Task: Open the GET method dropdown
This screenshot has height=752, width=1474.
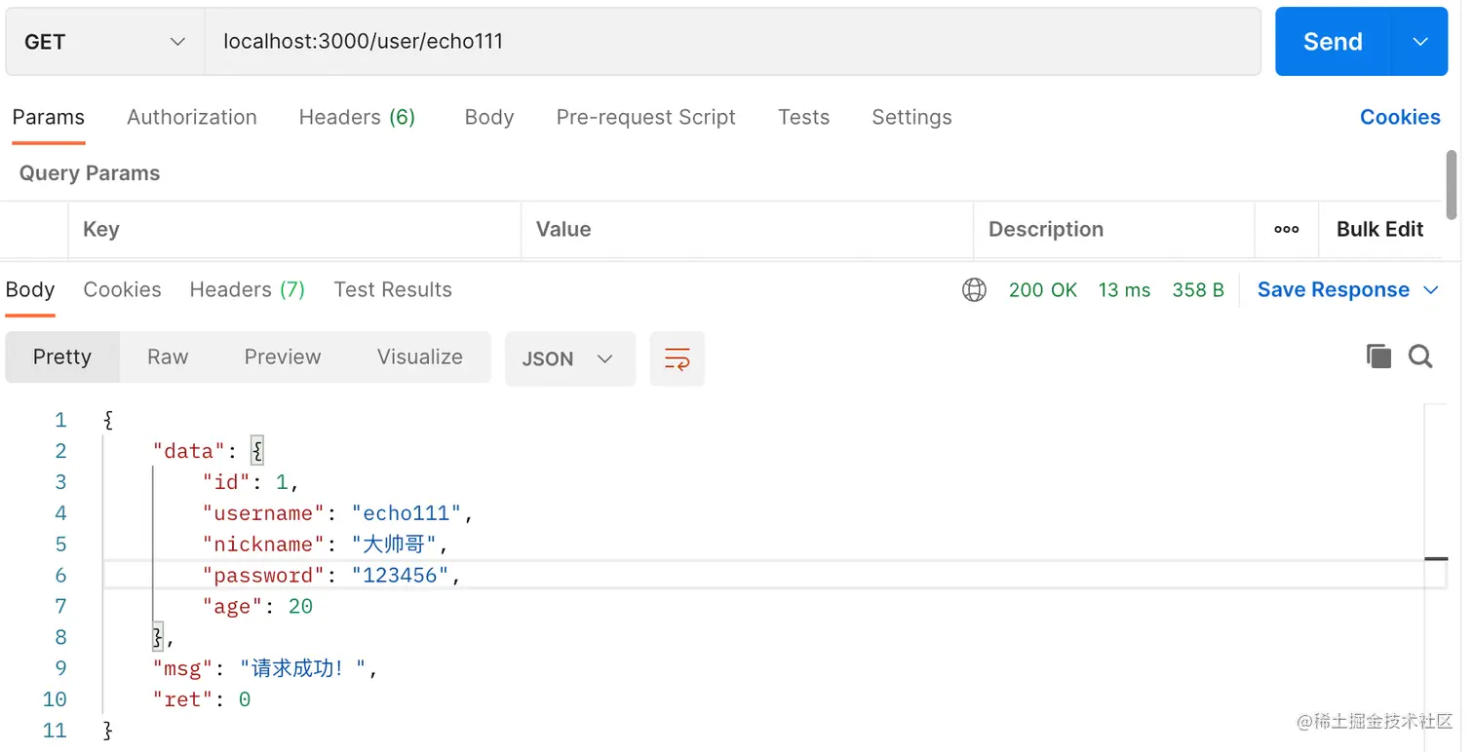Action: pyautogui.click(x=105, y=42)
